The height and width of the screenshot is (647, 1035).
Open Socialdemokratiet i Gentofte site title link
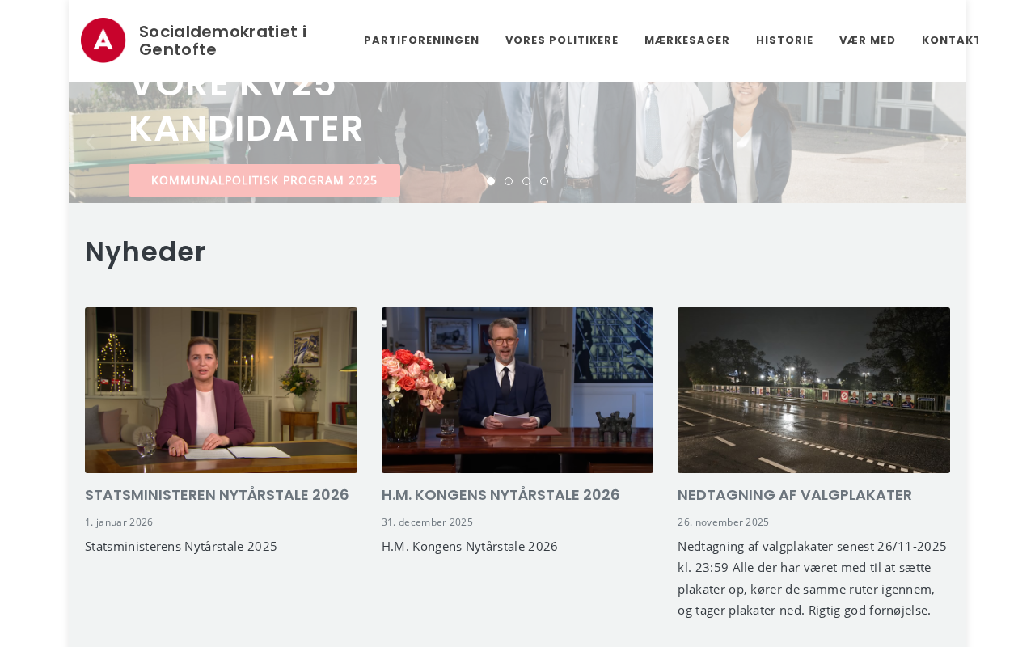click(x=222, y=40)
